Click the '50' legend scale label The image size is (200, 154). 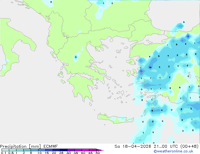coord(98,153)
